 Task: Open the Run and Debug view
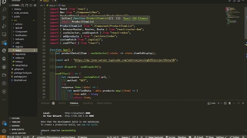[x=4, y=26]
